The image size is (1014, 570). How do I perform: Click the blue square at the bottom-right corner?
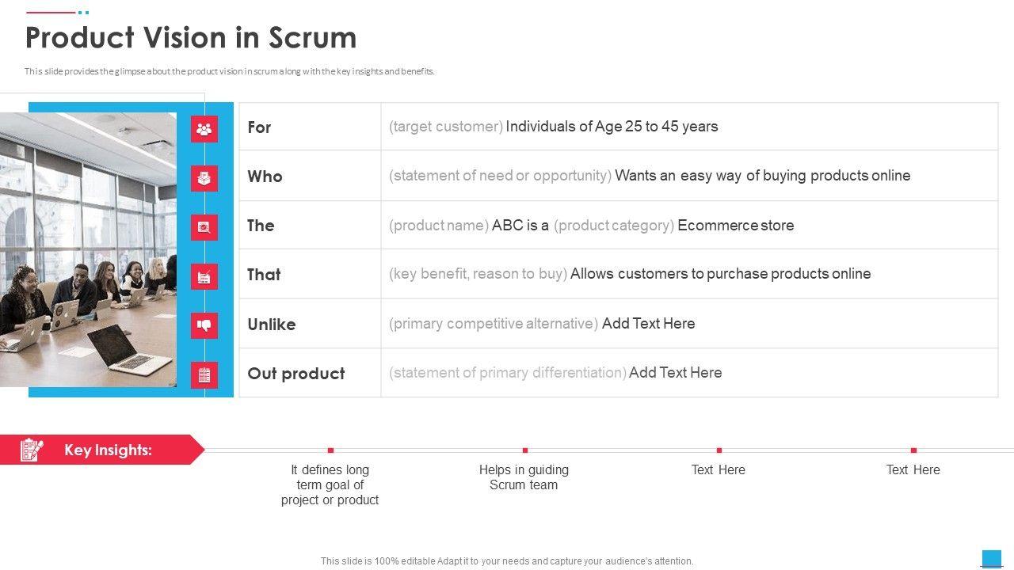pyautogui.click(x=991, y=558)
